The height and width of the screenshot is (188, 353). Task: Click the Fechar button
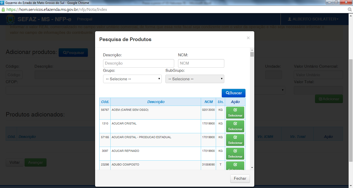pyautogui.click(x=240, y=178)
